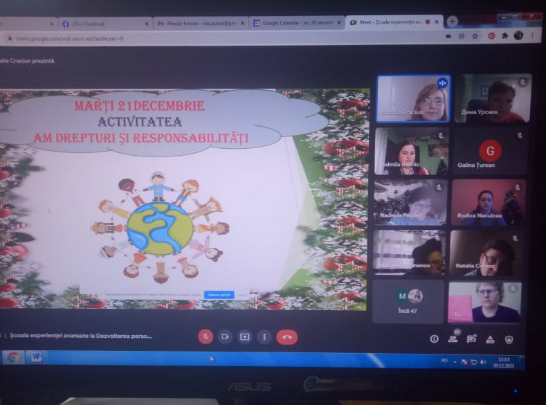The width and height of the screenshot is (546, 405).
Task: Open a new browser tab
Action: tap(453, 21)
